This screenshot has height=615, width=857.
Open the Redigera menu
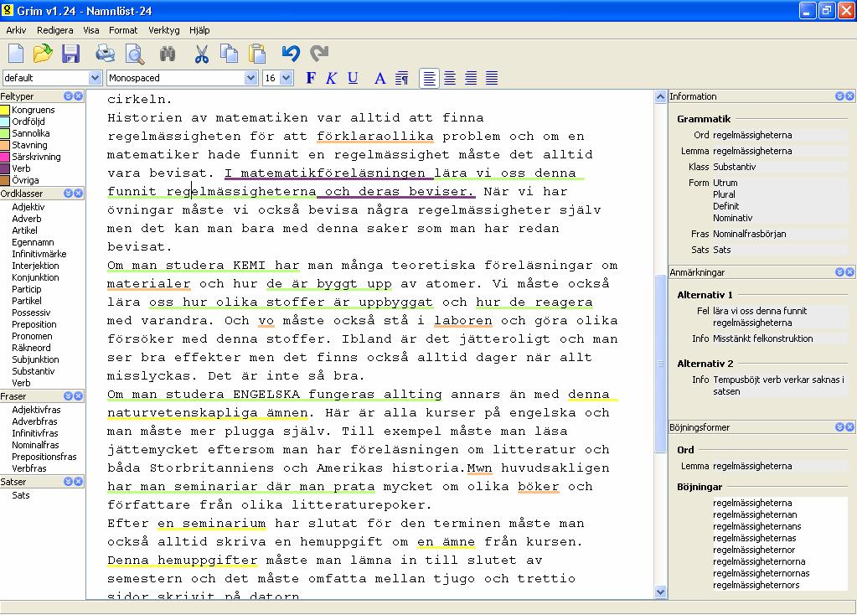[x=54, y=30]
